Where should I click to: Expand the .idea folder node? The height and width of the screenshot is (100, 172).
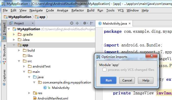click(x=14, y=40)
